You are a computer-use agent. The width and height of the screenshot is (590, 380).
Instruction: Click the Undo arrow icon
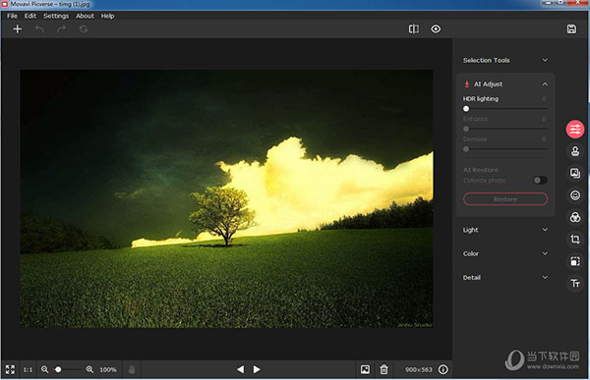coord(39,28)
